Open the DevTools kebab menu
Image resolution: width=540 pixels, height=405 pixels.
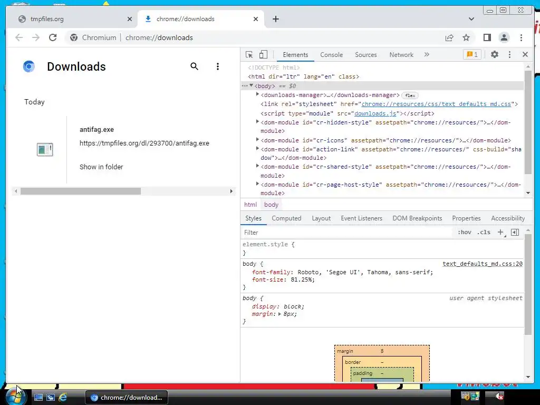pyautogui.click(x=510, y=54)
